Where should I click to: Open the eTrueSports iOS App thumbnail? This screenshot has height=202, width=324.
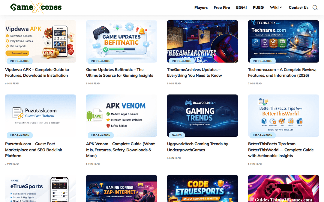[x=40, y=189]
